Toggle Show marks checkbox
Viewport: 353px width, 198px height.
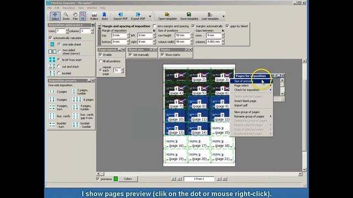tap(162, 54)
